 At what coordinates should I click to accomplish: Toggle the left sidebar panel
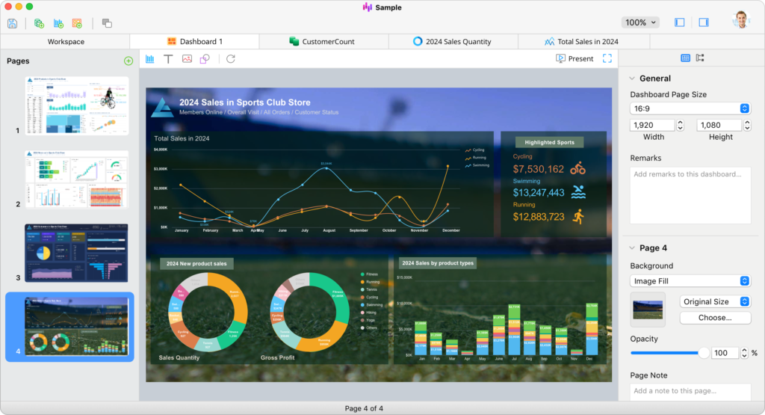pyautogui.click(x=679, y=22)
